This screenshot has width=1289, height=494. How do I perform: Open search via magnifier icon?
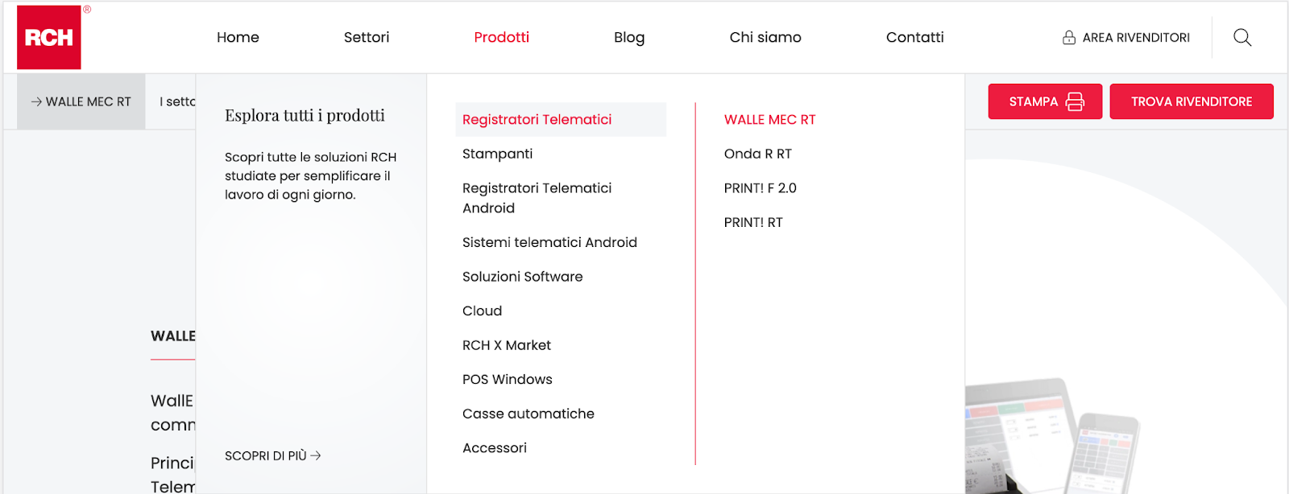tap(1242, 37)
